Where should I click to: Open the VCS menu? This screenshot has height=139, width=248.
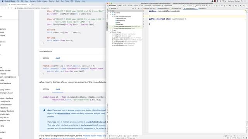[72, 1]
